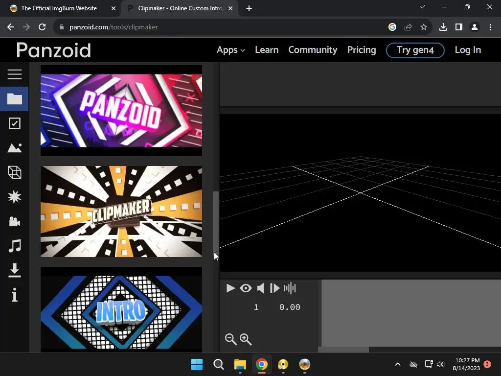Toggle the speaker mute icon in timeline
The height and width of the screenshot is (376, 501).
pyautogui.click(x=261, y=288)
